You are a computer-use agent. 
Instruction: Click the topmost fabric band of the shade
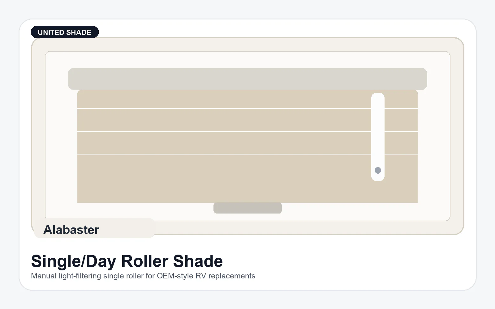coord(217,99)
